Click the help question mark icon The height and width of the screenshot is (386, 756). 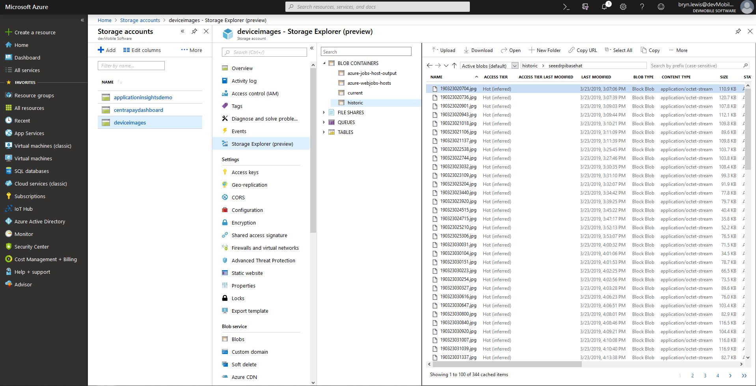(x=642, y=7)
